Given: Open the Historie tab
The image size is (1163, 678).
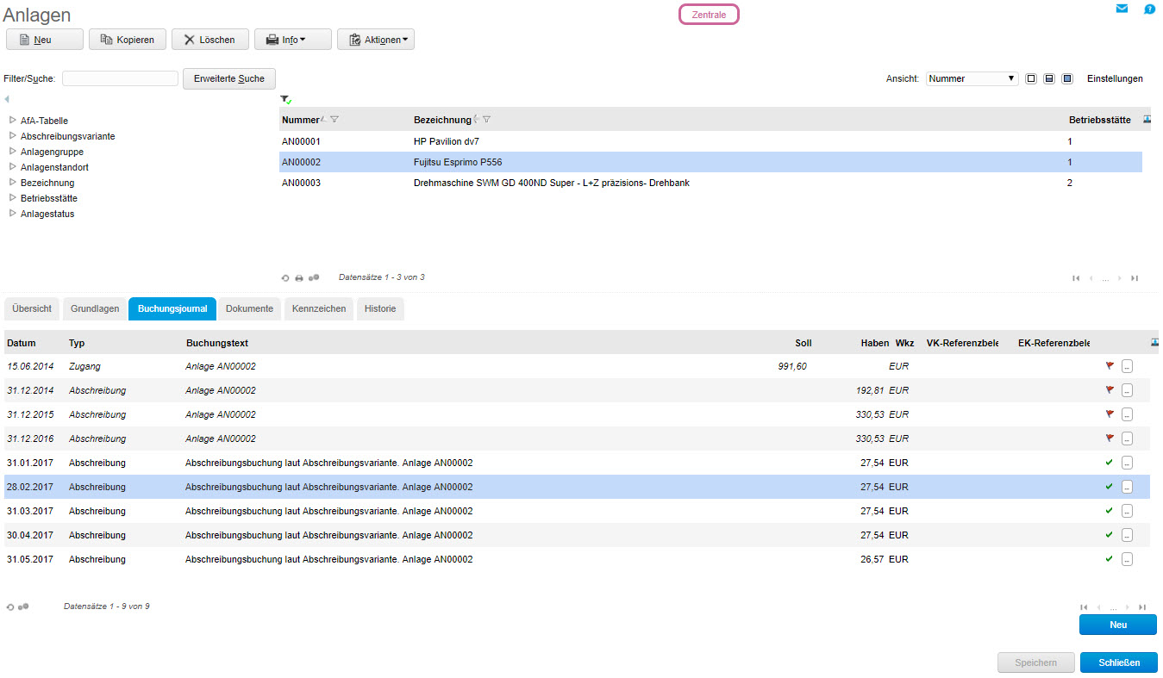Looking at the screenshot, I should (x=380, y=308).
